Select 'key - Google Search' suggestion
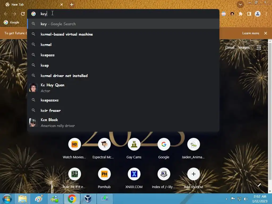 pyautogui.click(x=123, y=24)
